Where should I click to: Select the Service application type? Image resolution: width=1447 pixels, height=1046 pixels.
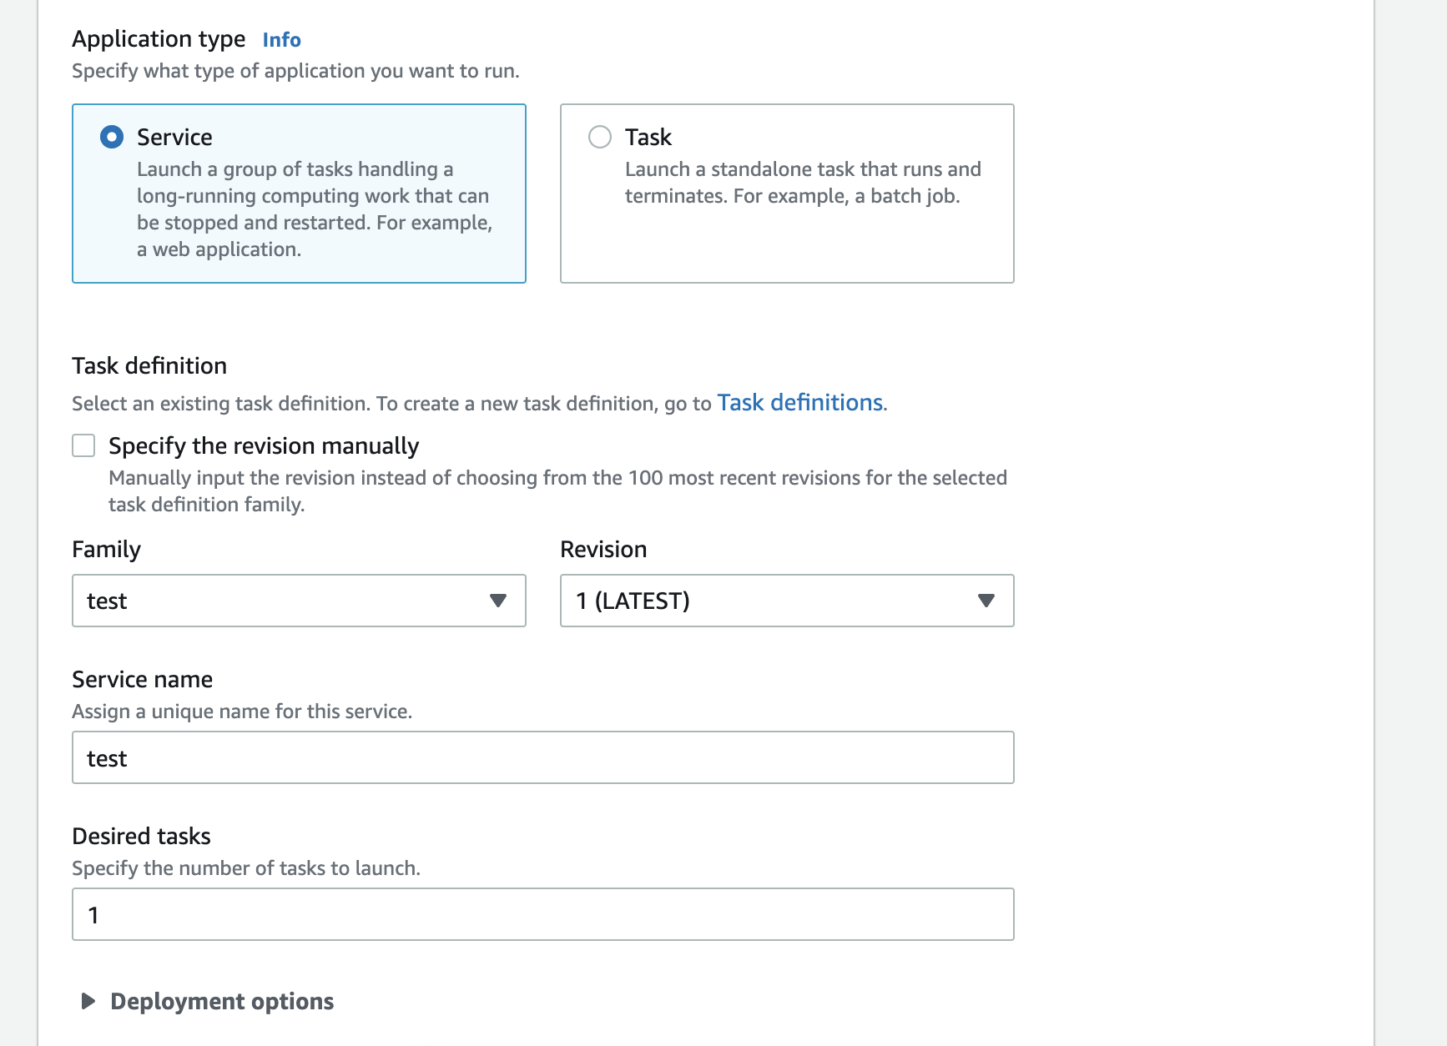click(111, 136)
